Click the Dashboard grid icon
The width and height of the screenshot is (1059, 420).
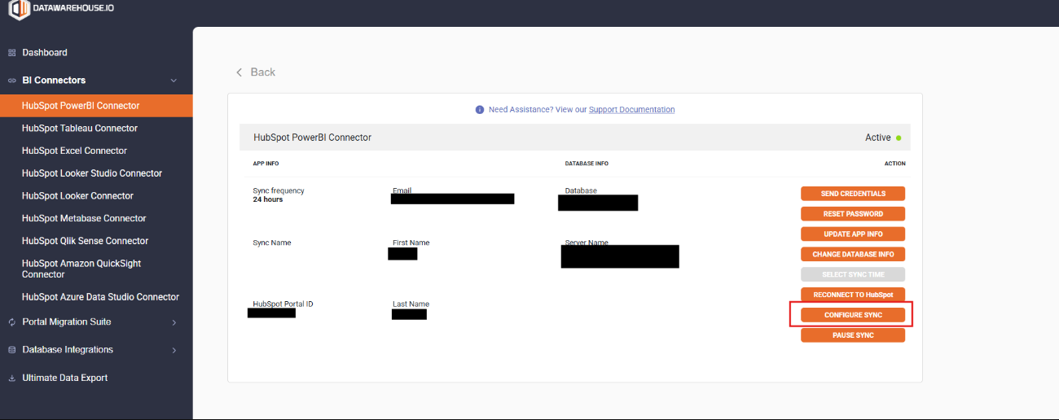pos(11,53)
